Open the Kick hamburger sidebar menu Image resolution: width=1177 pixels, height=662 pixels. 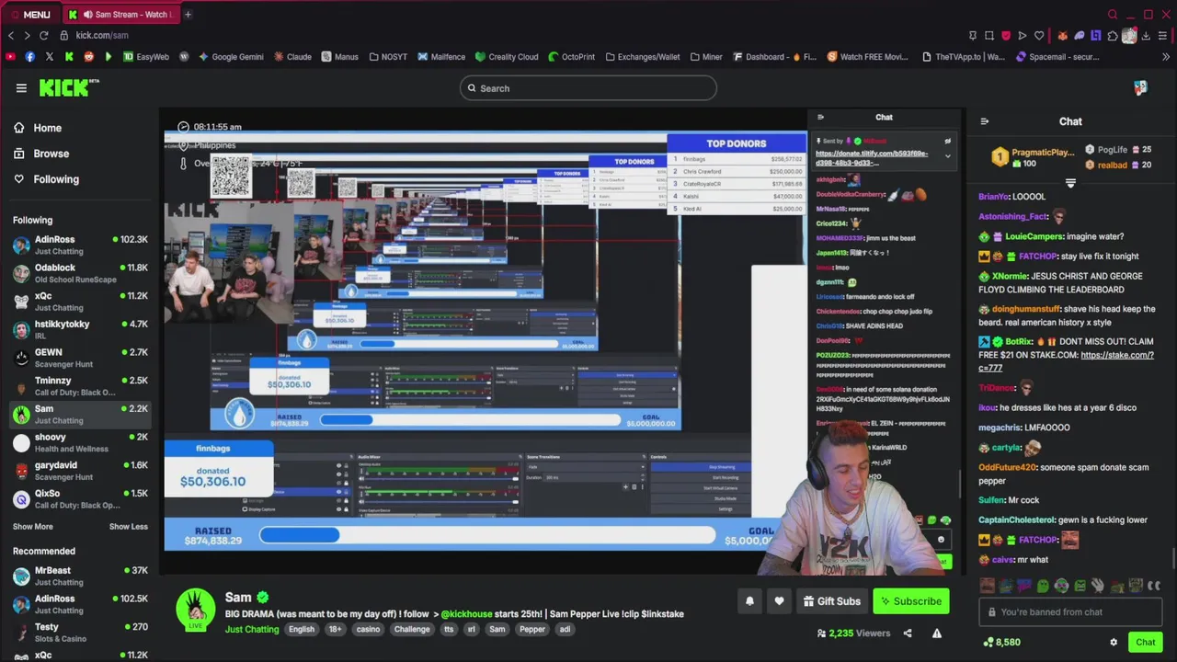[21, 88]
